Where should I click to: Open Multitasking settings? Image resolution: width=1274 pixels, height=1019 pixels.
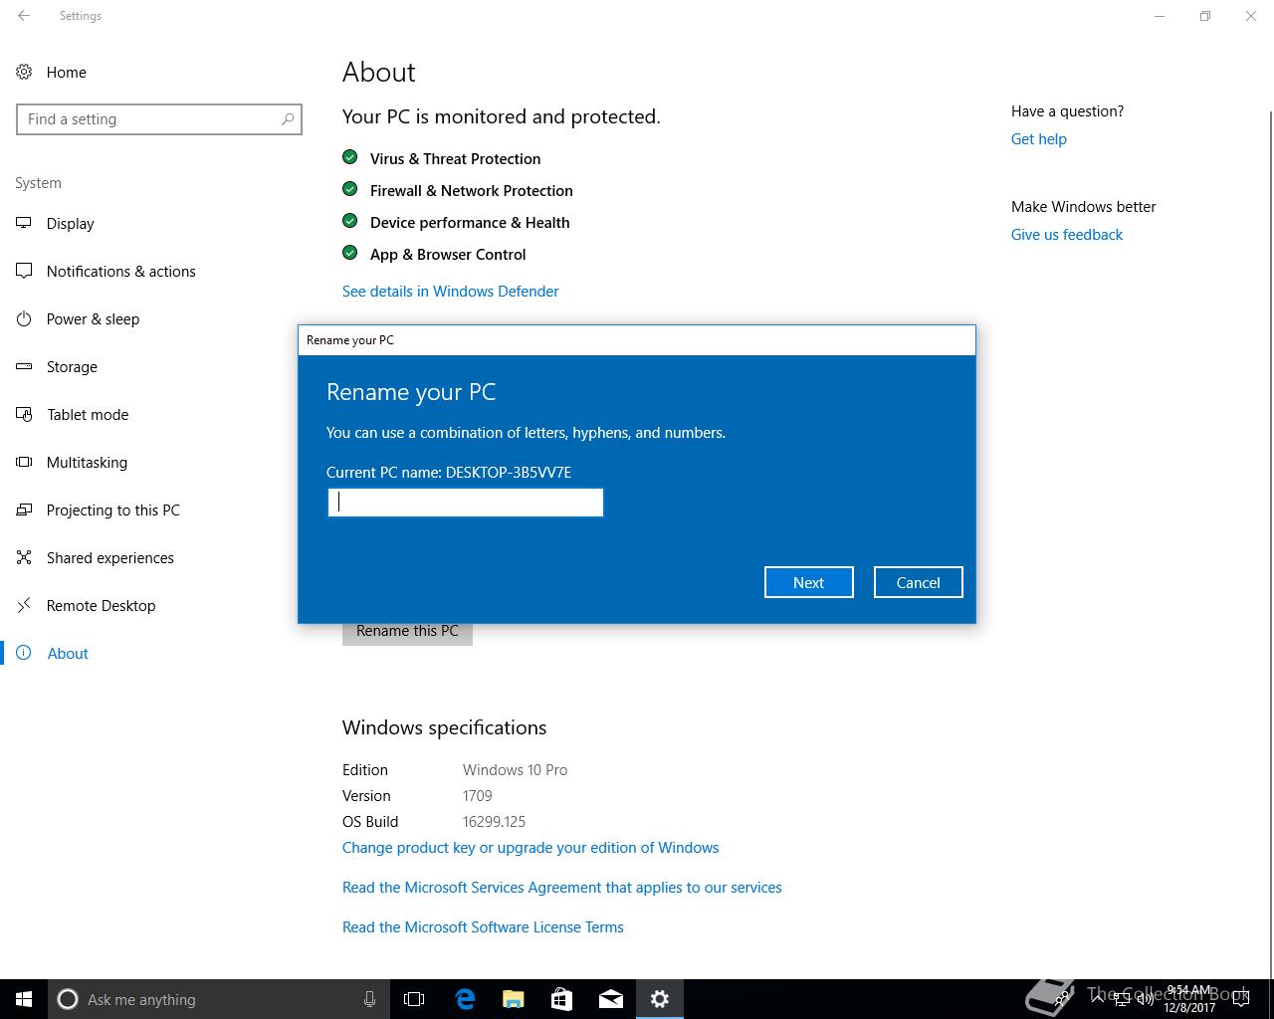[x=87, y=463]
